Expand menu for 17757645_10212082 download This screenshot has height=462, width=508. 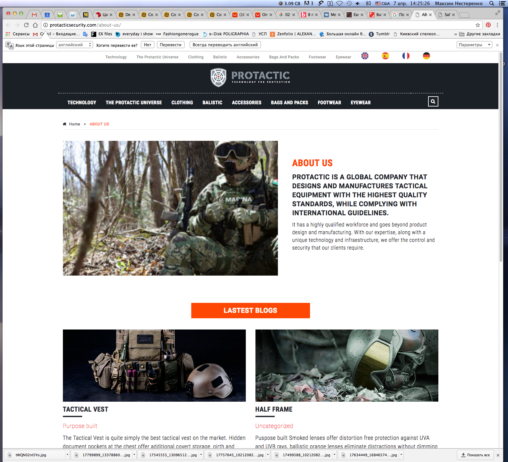[268, 455]
